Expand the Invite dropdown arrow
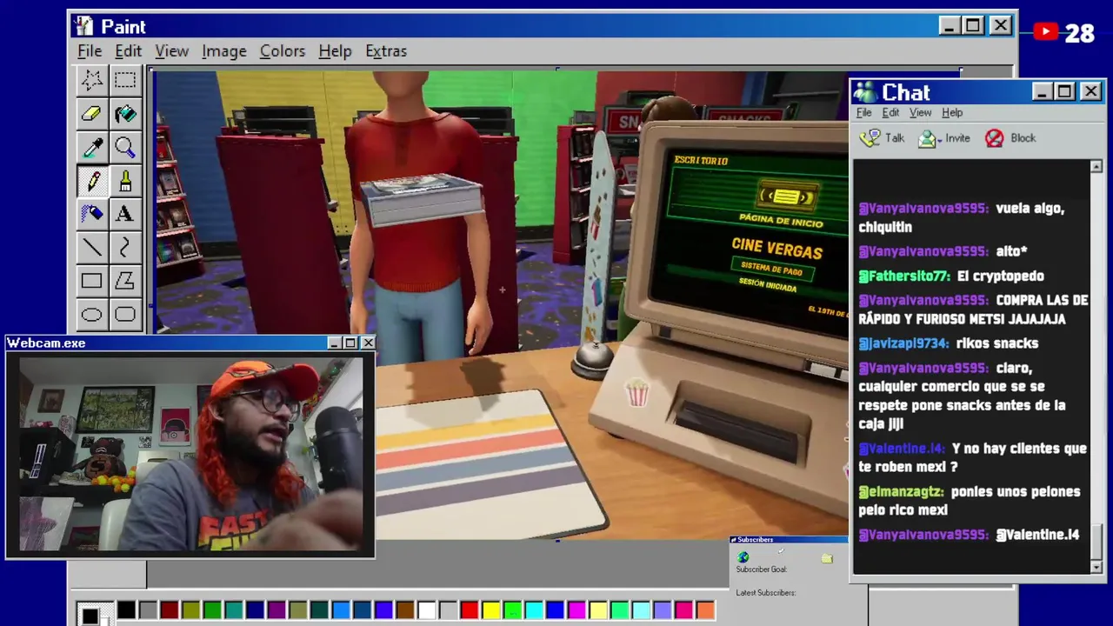 [941, 140]
